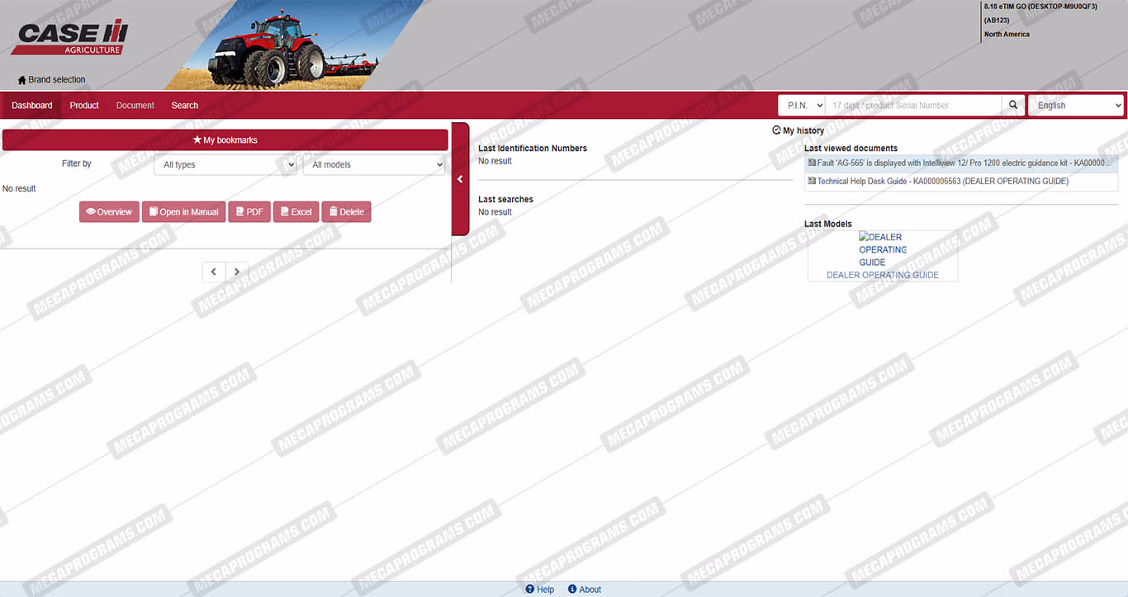
Task: Click the My history clock icon
Action: pos(776,130)
